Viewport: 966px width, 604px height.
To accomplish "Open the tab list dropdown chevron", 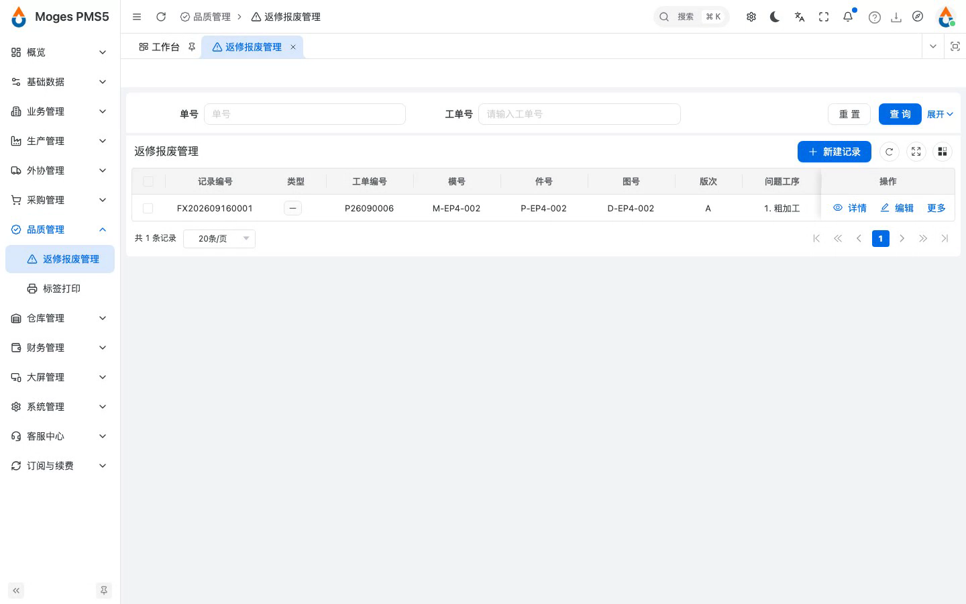I will click(932, 46).
